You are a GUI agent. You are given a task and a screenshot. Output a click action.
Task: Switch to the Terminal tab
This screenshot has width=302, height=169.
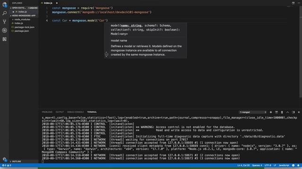point(92,112)
